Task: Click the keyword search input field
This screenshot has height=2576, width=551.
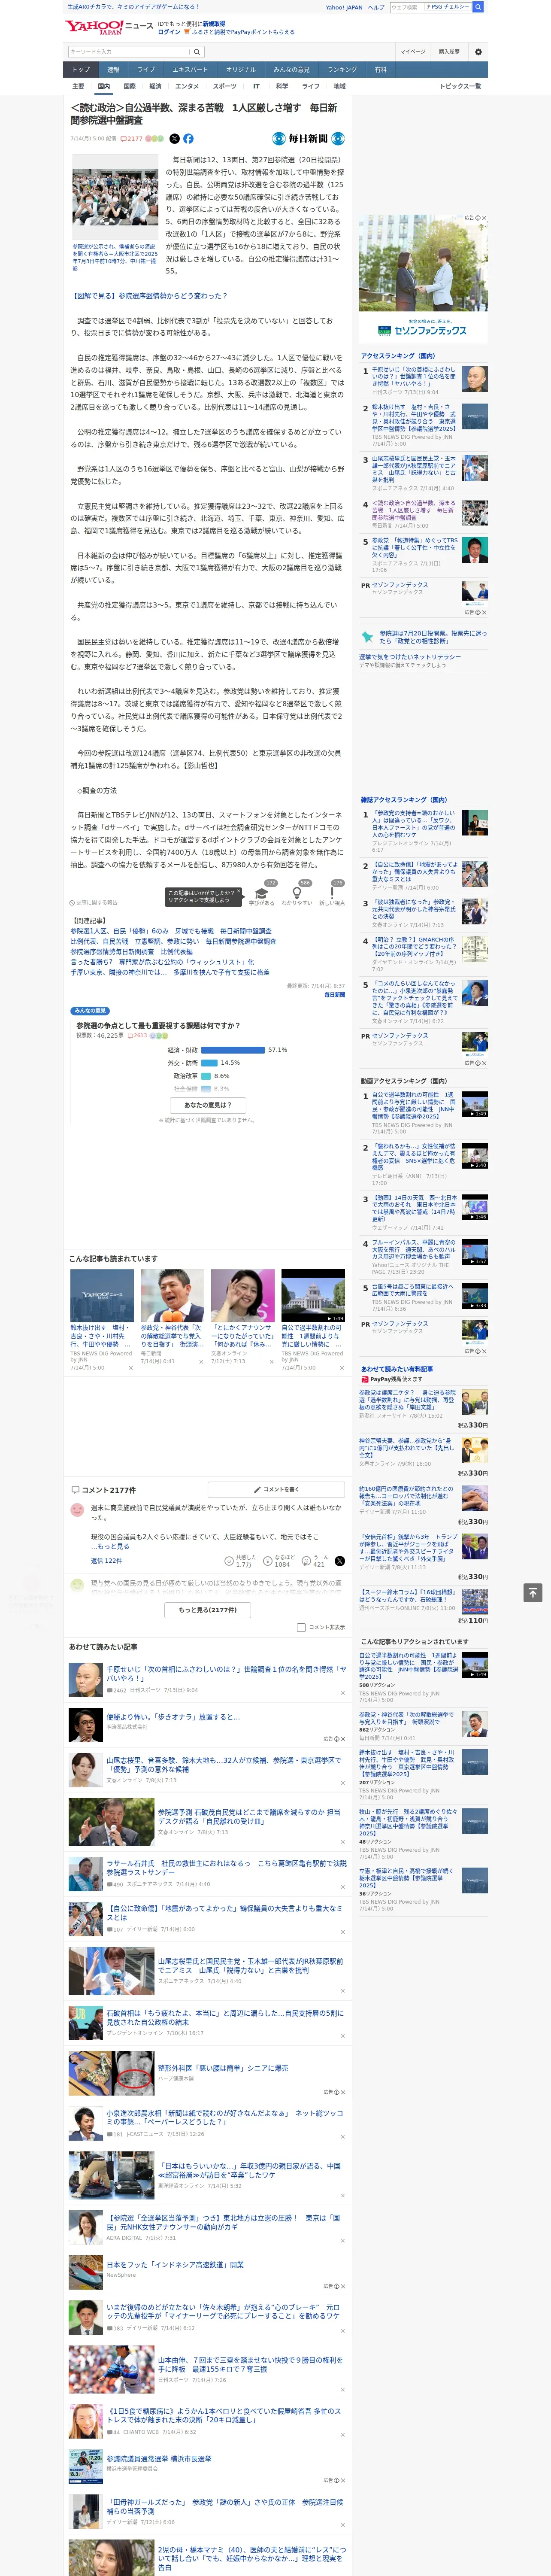Action: 128,52
